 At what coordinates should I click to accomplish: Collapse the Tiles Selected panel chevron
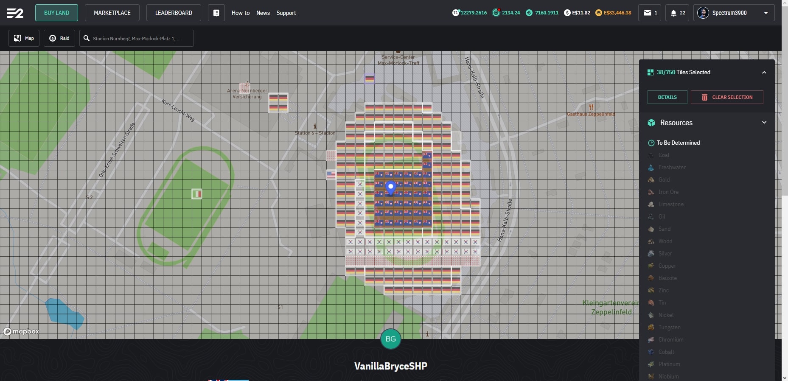764,73
